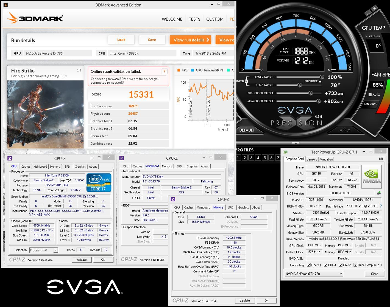Screen dimensions: 390x307
Task: Click the Prioritize arrow in Precision X
Action: (320, 81)
